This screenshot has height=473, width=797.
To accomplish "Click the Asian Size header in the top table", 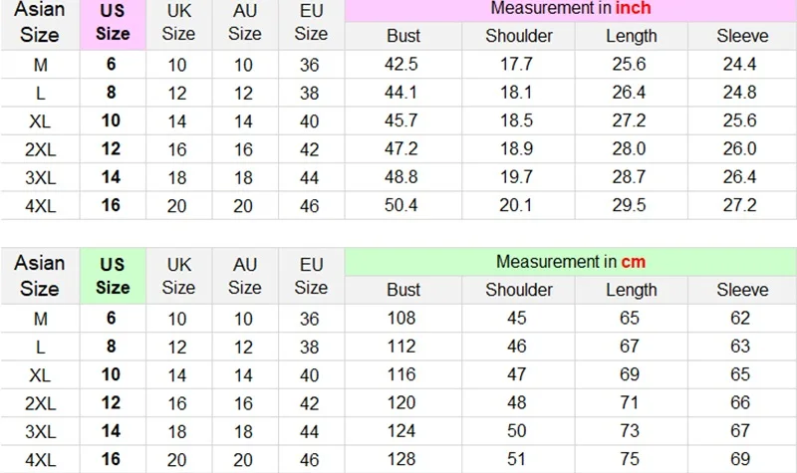I will pos(40,24).
